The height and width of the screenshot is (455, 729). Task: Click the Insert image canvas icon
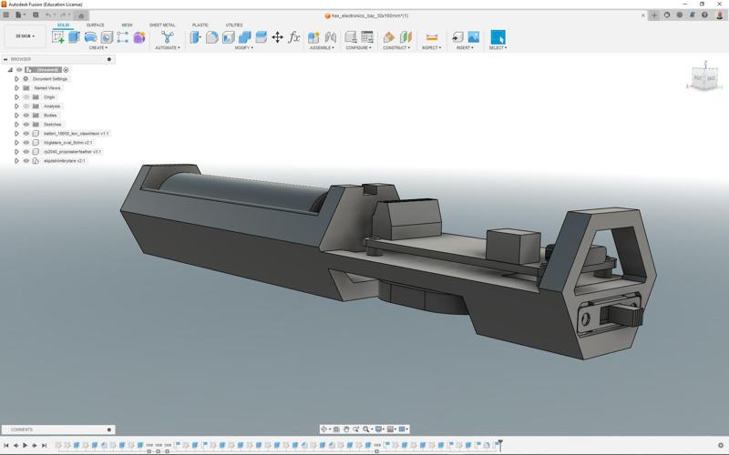(474, 37)
